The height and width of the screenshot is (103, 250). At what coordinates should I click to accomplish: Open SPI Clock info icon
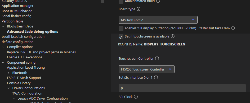(x=136, y=97)
